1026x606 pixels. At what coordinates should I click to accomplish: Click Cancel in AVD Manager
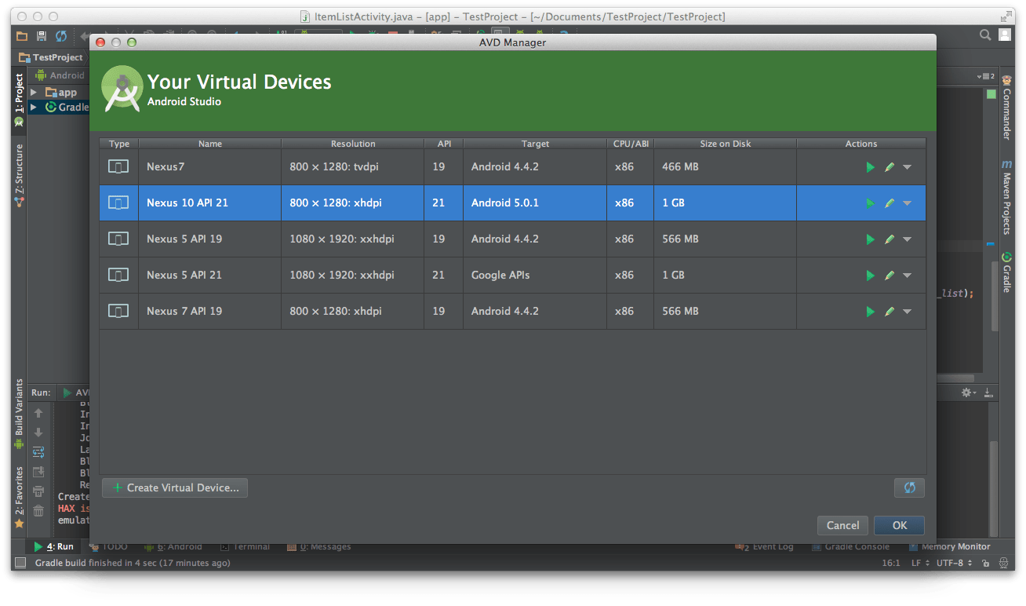pos(842,525)
